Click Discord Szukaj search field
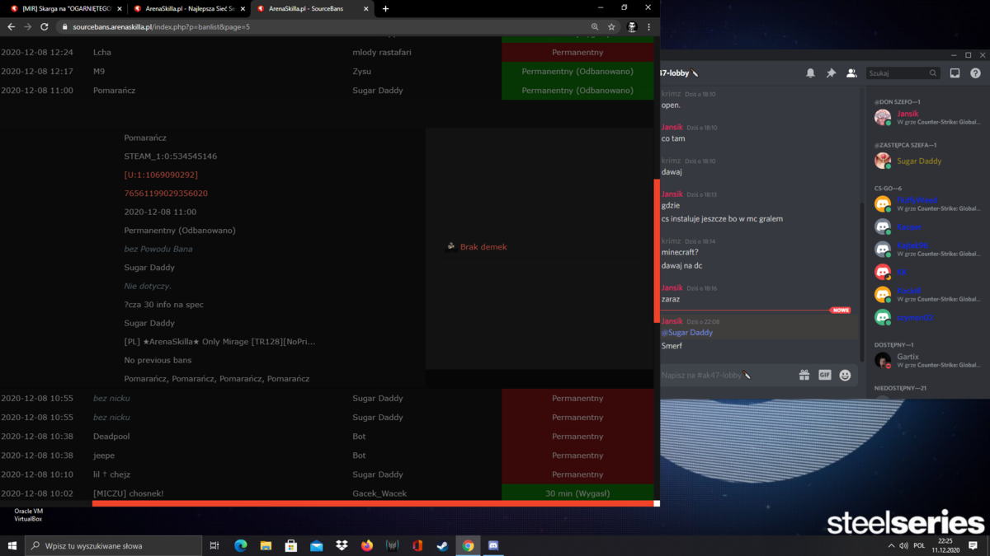The image size is (990, 556). [902, 73]
